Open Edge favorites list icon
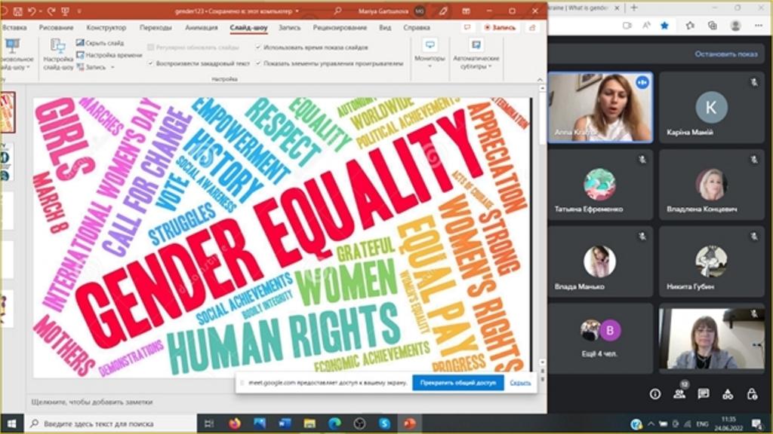The width and height of the screenshot is (773, 434). pyautogui.click(x=690, y=26)
